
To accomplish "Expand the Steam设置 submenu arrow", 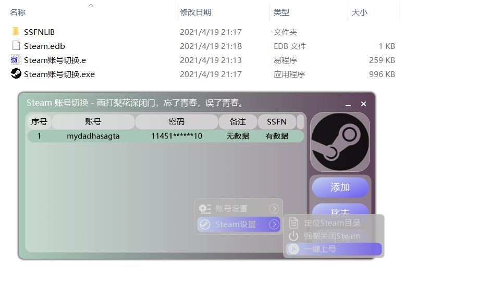I will pos(274,224).
